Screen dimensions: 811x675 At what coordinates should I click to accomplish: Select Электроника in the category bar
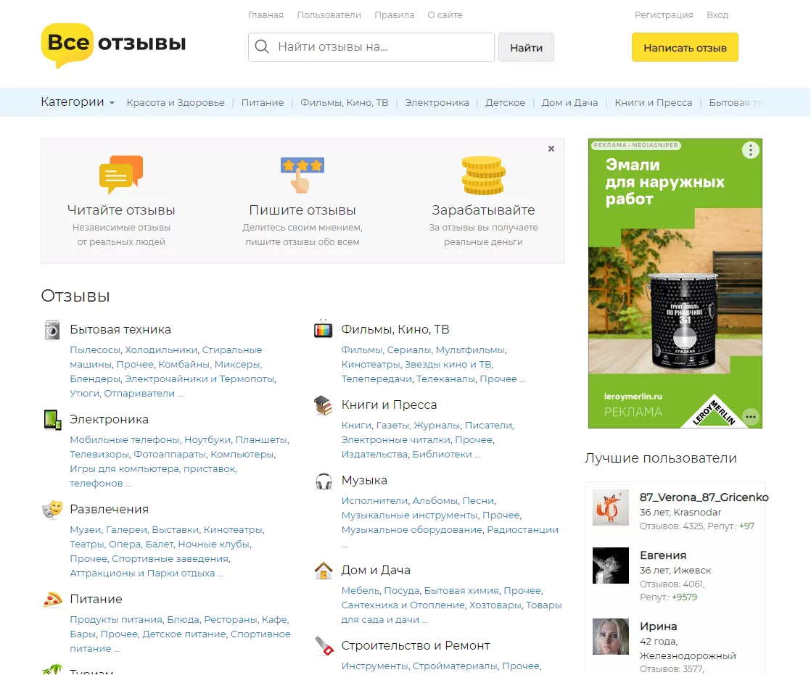point(437,102)
